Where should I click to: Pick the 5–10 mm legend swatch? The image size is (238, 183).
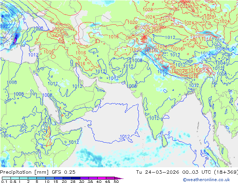click(x=41, y=178)
